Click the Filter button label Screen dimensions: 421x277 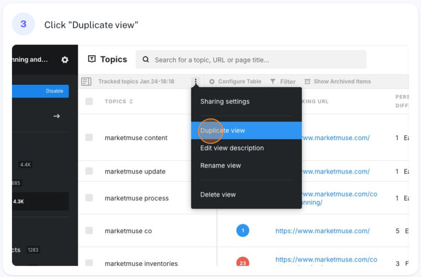[x=288, y=82]
